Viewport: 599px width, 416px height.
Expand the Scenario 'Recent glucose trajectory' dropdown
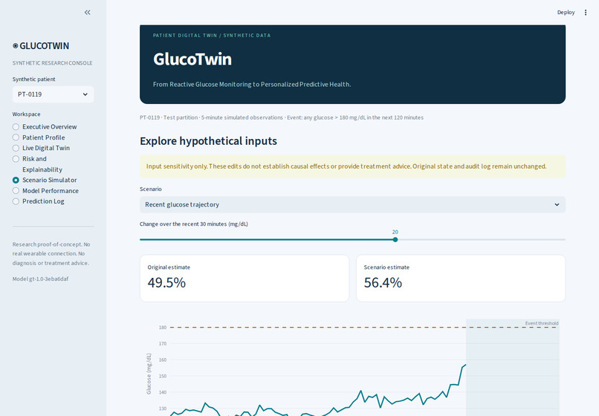[x=352, y=205]
